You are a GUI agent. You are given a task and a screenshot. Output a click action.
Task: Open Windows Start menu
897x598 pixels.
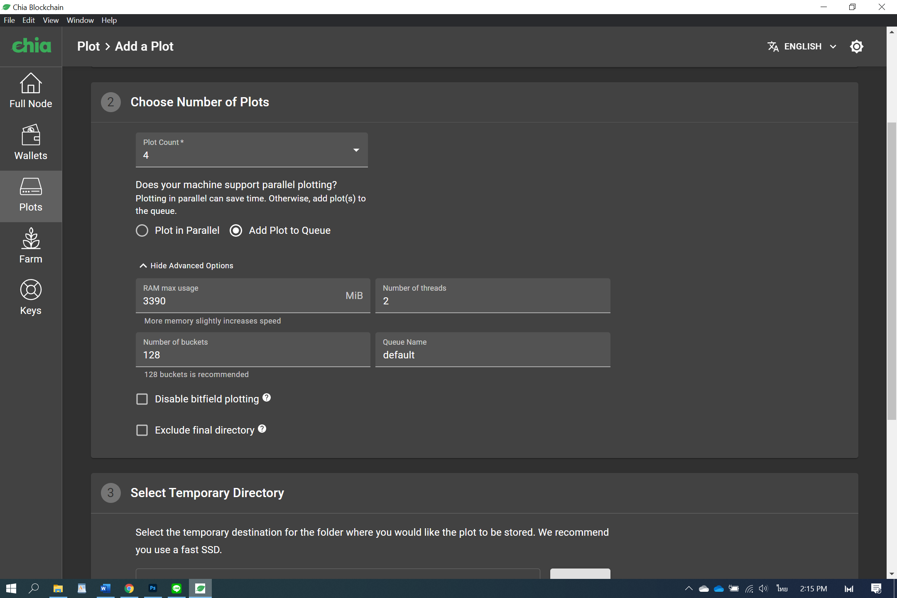11,588
